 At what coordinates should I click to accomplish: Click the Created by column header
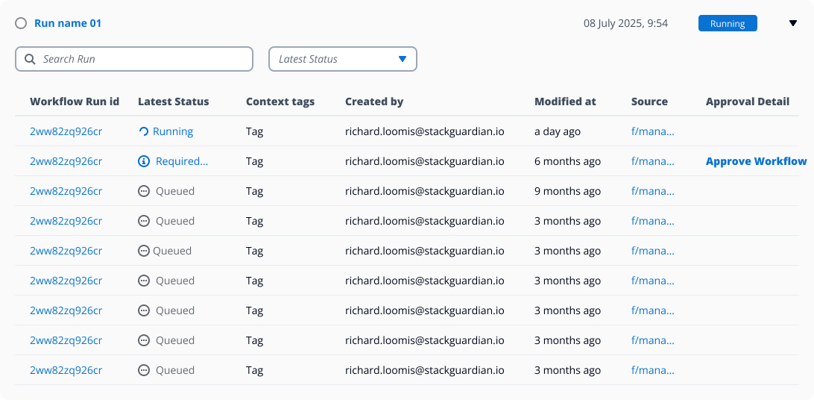click(x=374, y=101)
